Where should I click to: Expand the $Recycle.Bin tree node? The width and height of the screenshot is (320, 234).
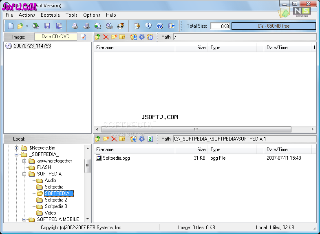click(x=17, y=148)
